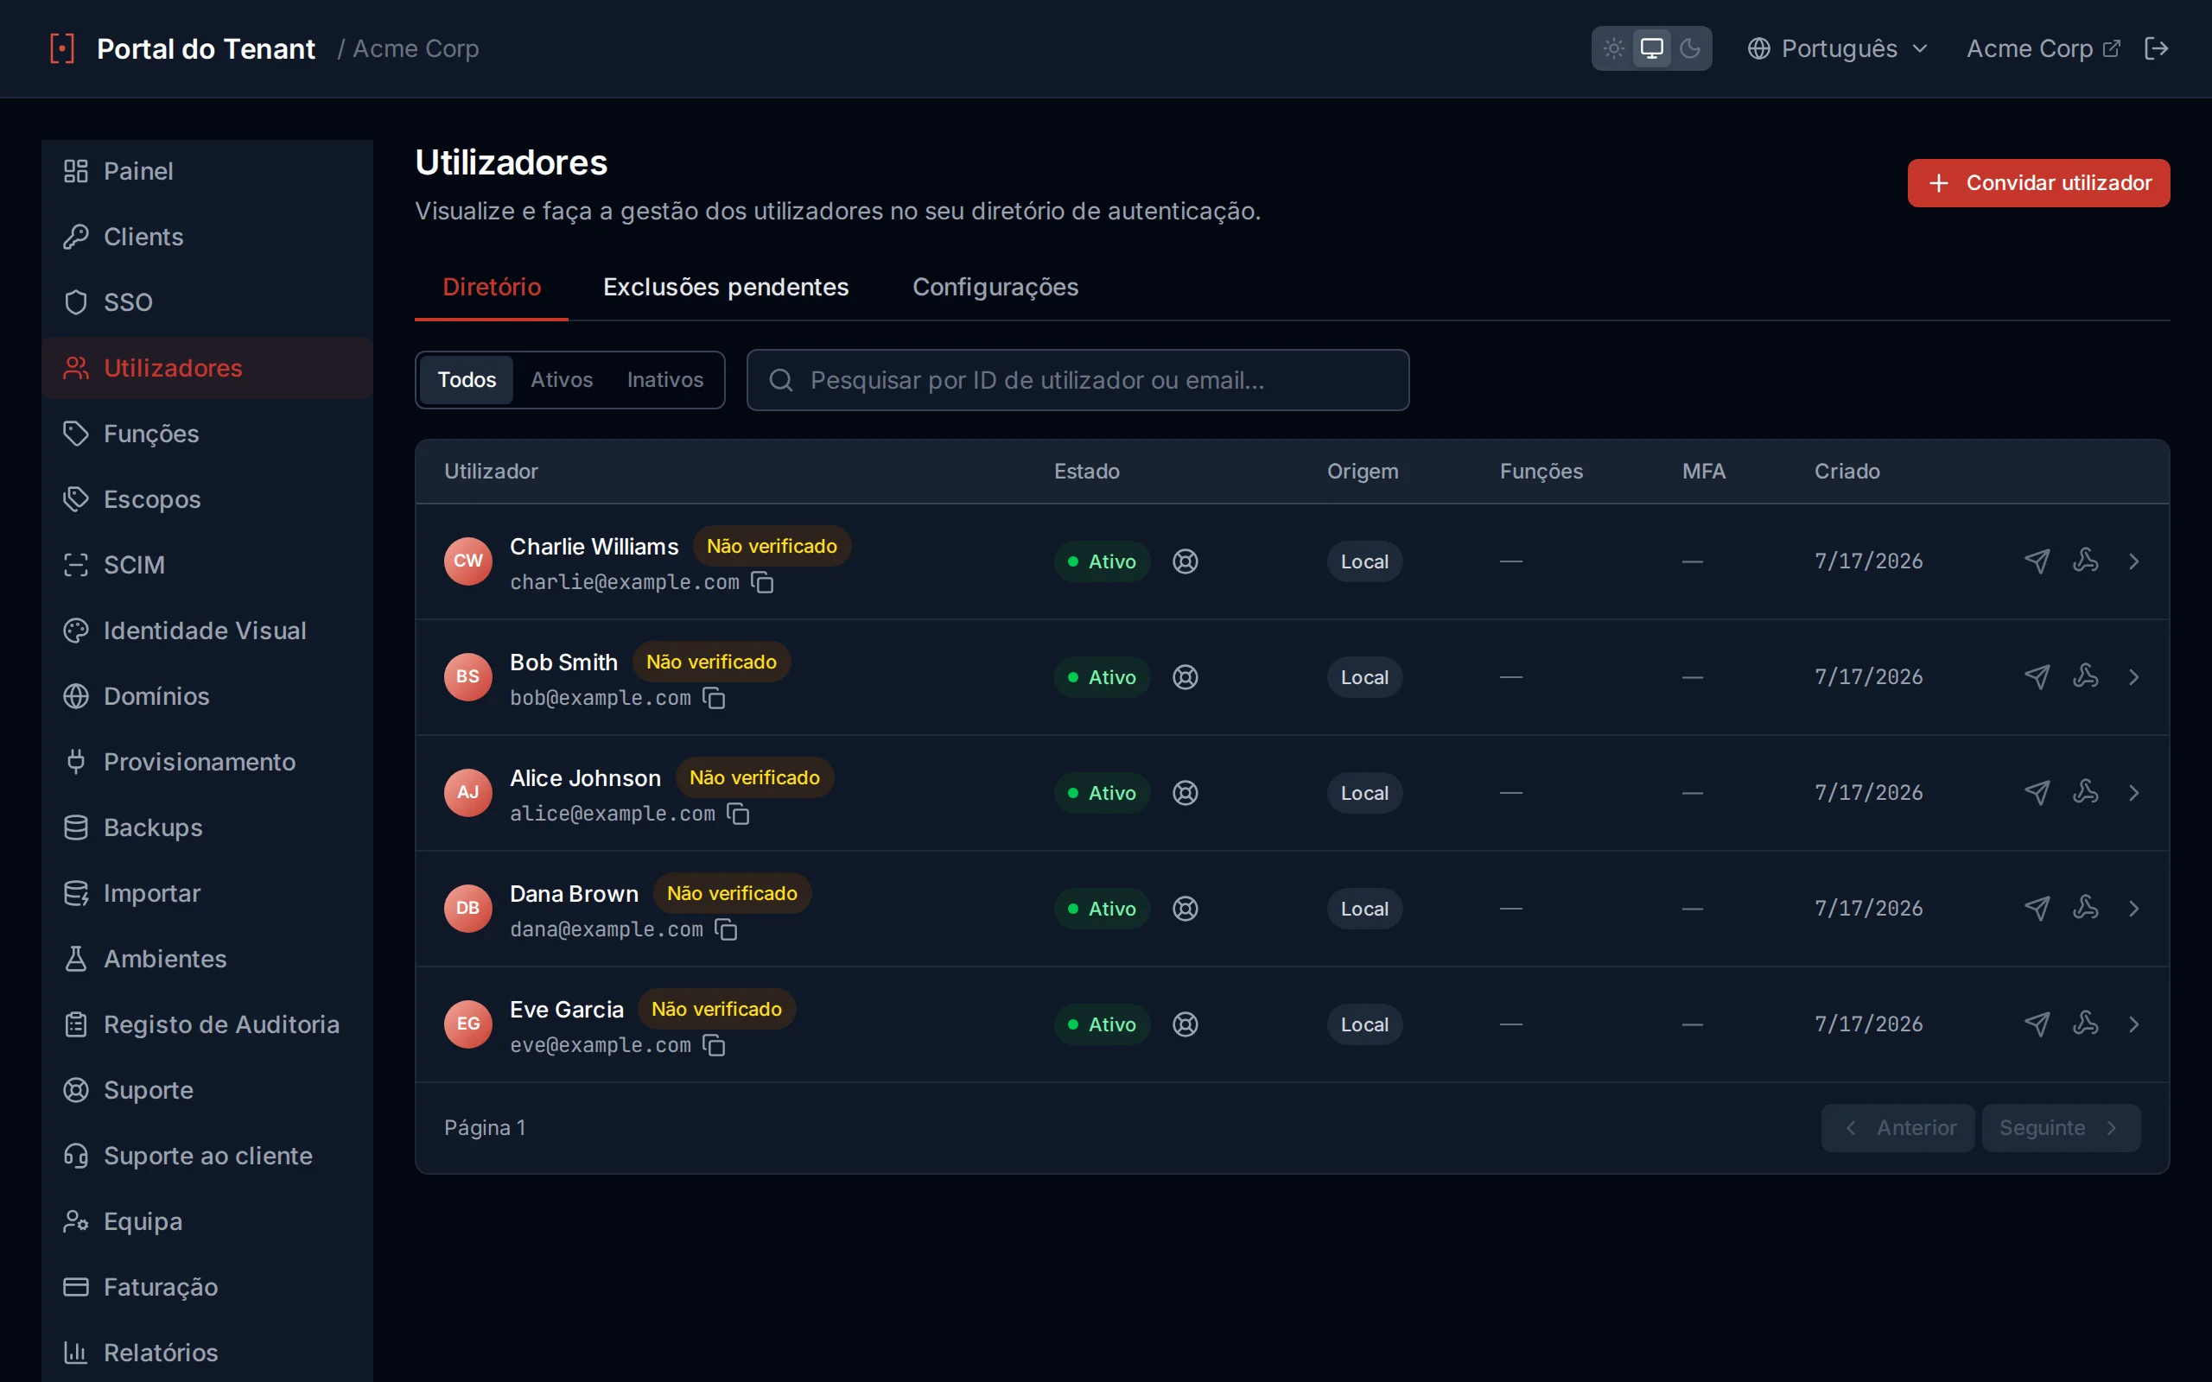Open Clients in the sidebar
The height and width of the screenshot is (1382, 2212).
[207, 237]
